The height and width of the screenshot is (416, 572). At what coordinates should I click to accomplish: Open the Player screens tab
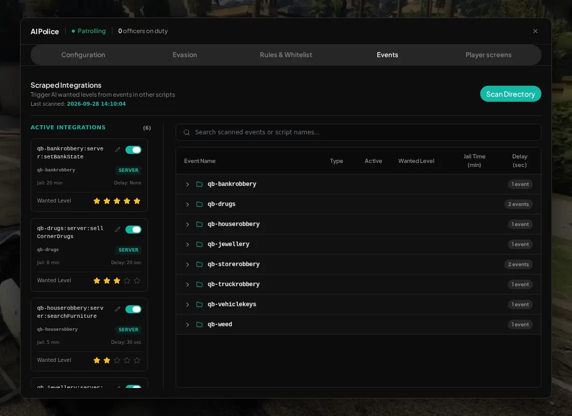click(489, 55)
